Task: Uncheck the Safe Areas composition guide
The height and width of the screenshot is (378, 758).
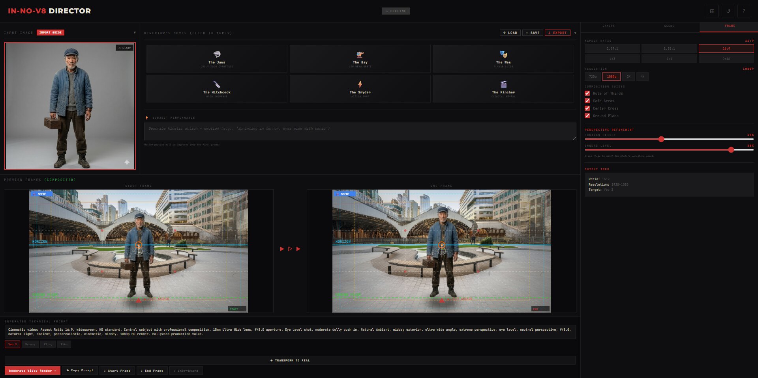Action: (x=587, y=101)
